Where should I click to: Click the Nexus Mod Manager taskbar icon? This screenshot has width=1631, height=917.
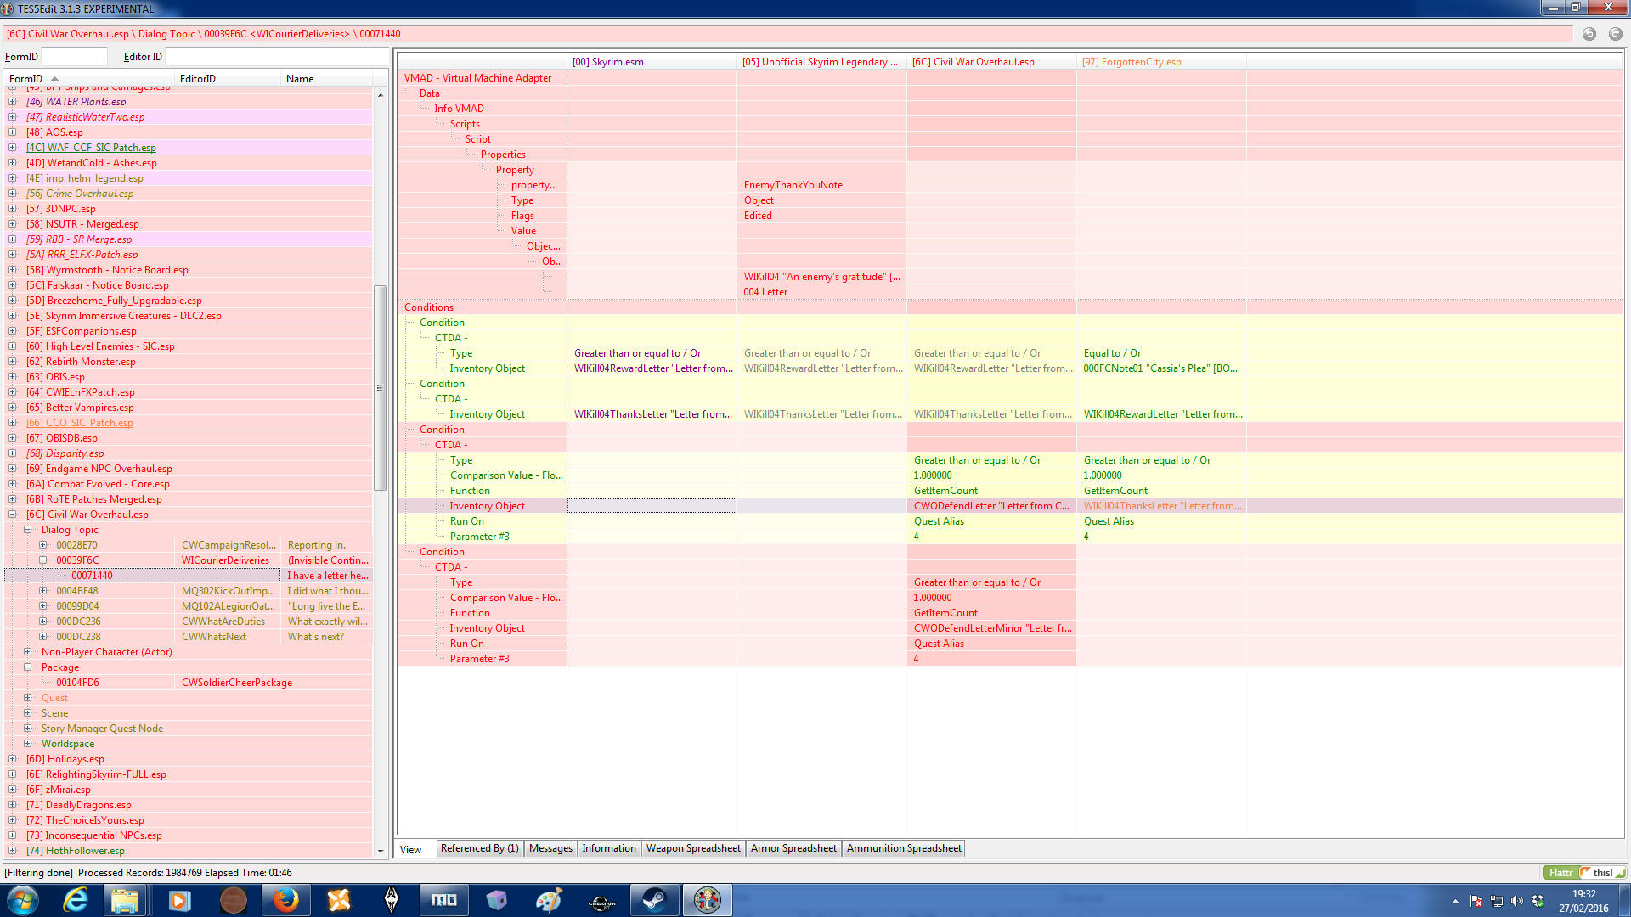click(x=338, y=900)
